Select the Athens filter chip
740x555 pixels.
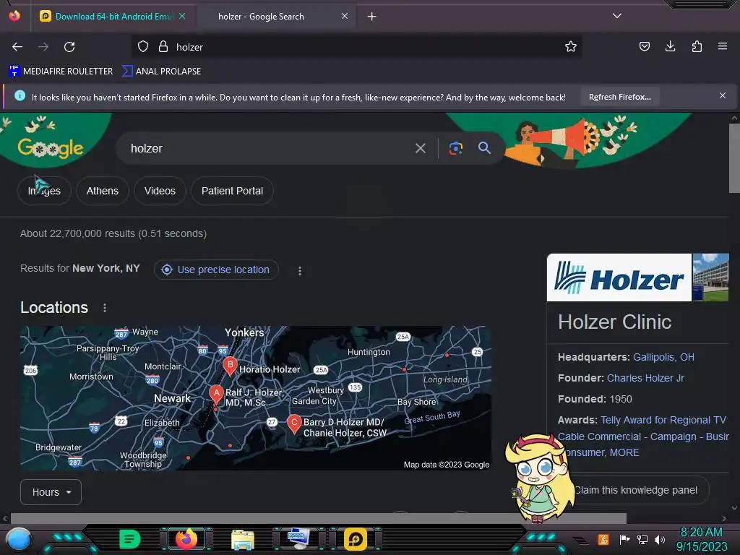[x=103, y=191]
